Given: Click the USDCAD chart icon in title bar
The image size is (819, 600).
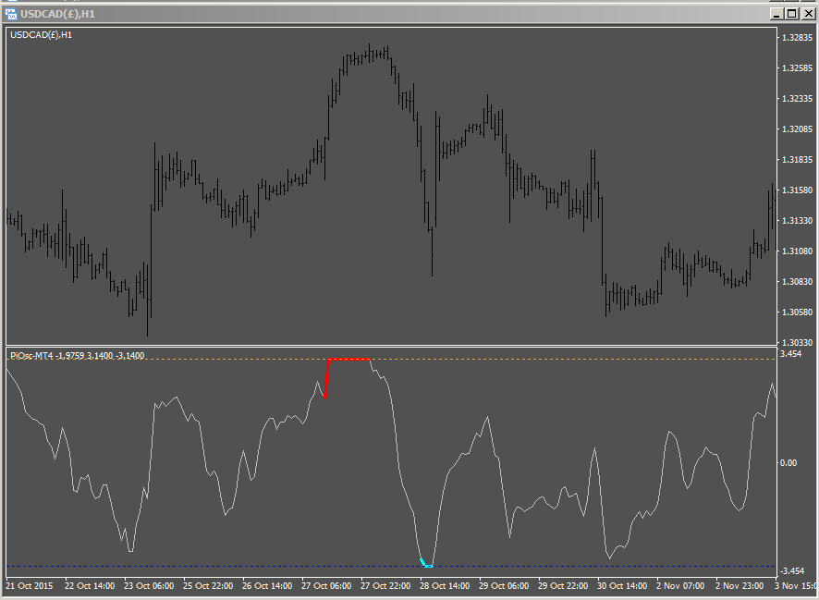Looking at the screenshot, I should tap(12, 13).
